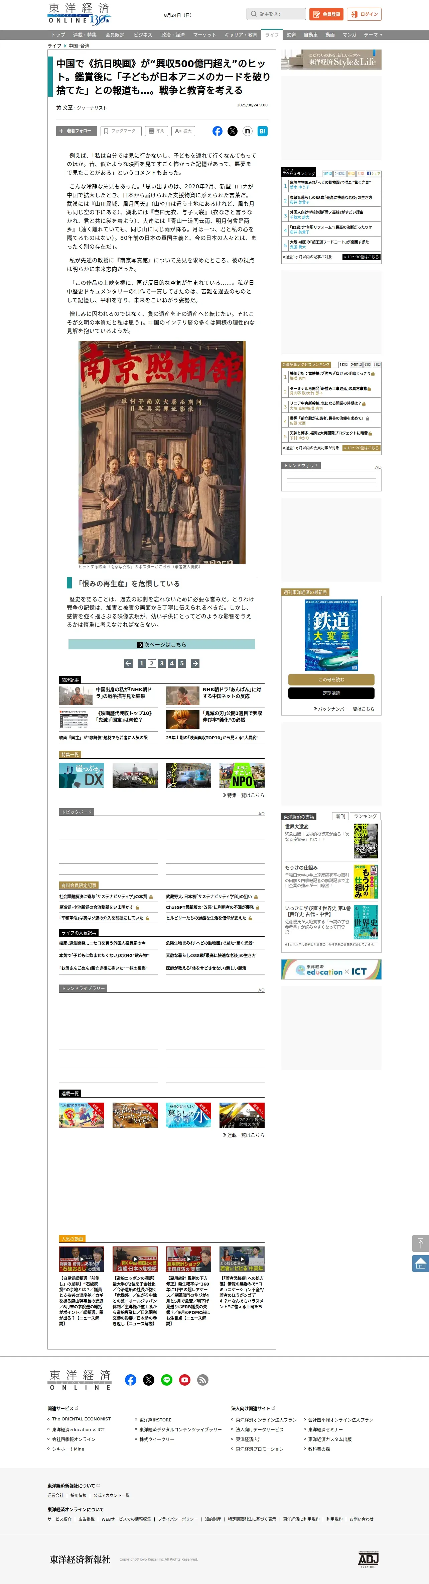Click the footer 東洋経済 ONLINE logo
The width and height of the screenshot is (429, 1584).
[81, 1380]
